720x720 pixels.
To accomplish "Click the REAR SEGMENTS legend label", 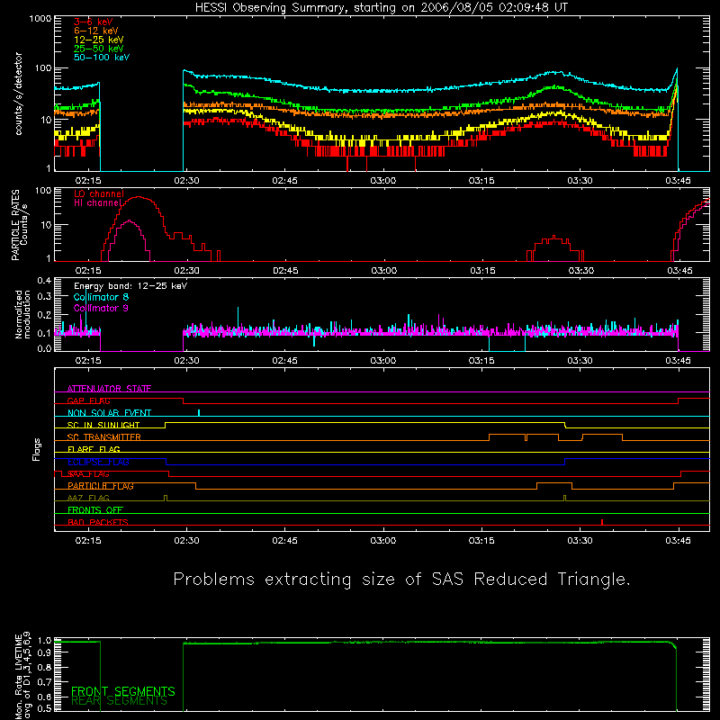I will click(x=120, y=701).
